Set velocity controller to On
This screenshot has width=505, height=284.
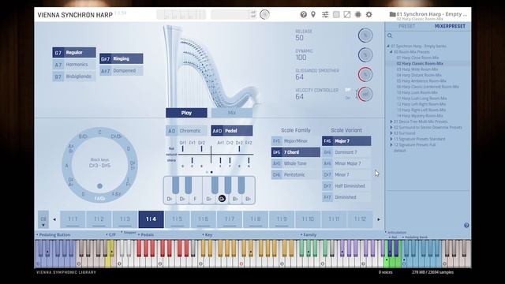click(348, 98)
